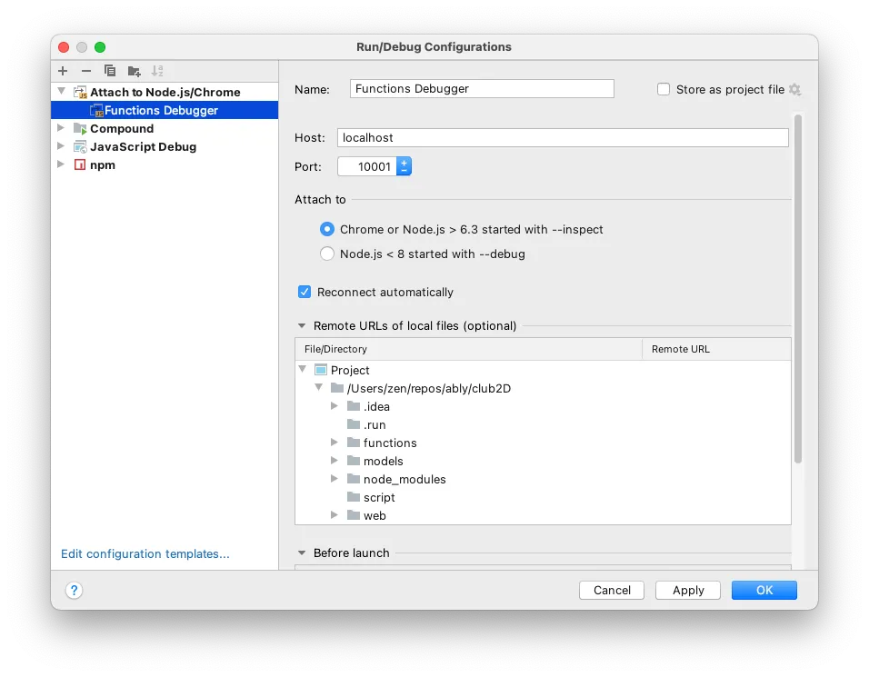Select Chrome or Node.js > 6.3 --inspect option

[x=327, y=229]
